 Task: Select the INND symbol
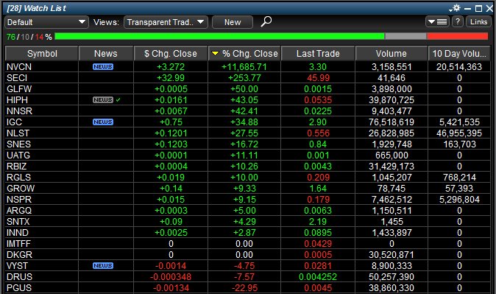tap(18, 233)
